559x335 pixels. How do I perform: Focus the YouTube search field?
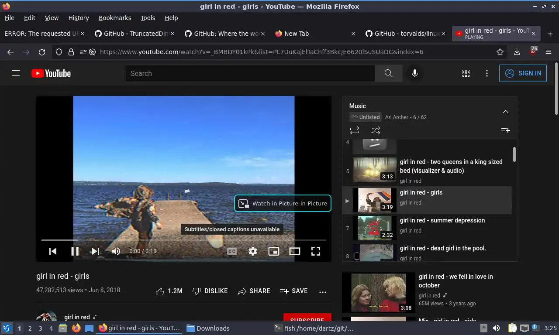[x=250, y=73]
